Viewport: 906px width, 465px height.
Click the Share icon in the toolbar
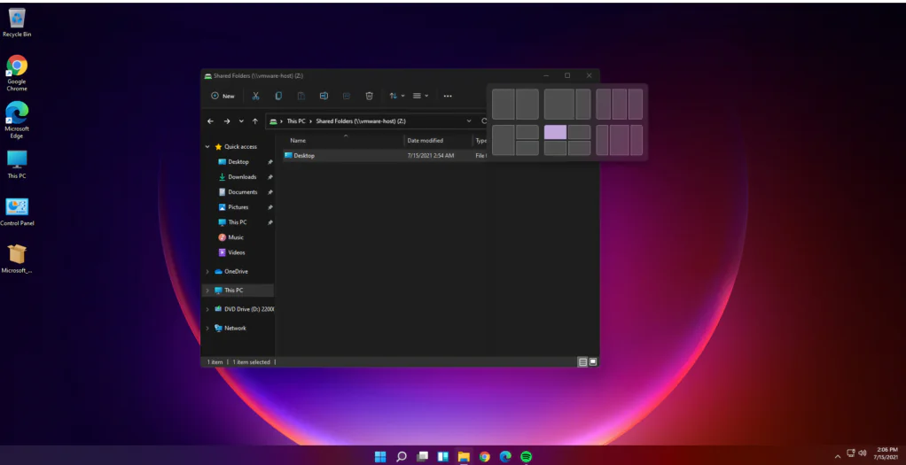tap(346, 96)
